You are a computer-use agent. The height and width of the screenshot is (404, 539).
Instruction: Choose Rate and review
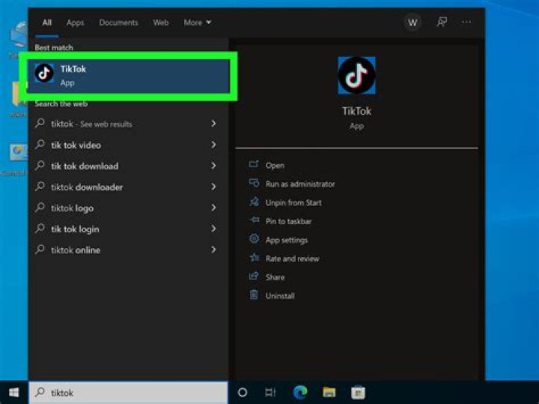[x=292, y=259]
